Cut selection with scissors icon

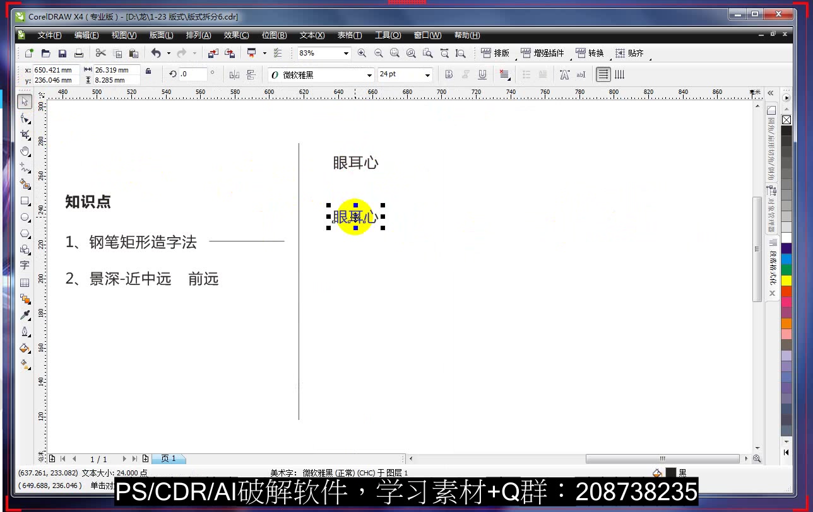coord(100,54)
